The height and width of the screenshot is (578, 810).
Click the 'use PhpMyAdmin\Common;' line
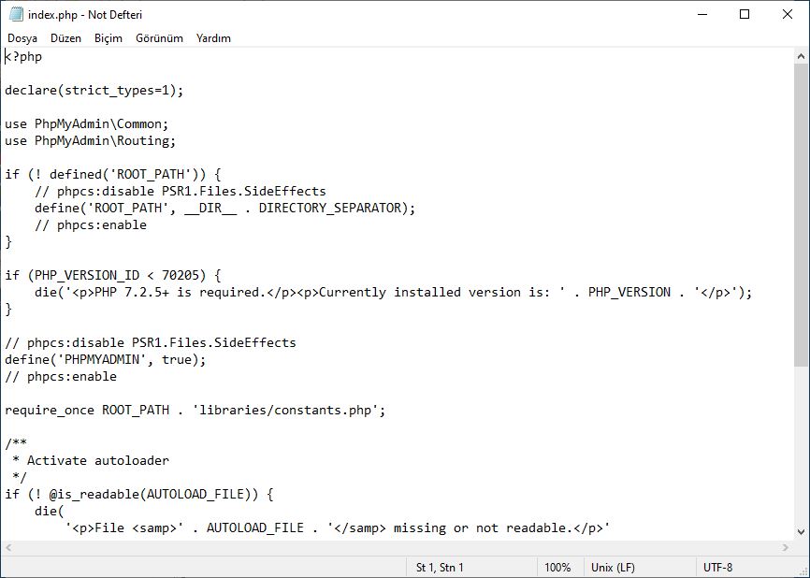[87, 124]
